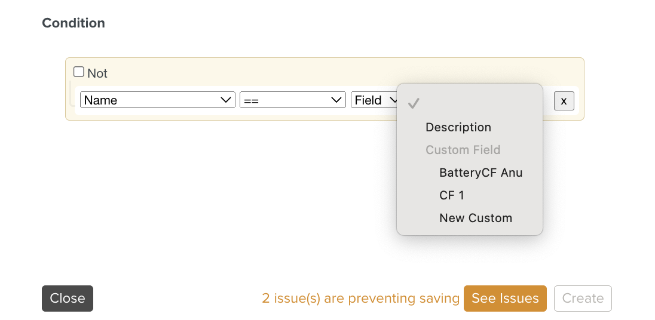Click the chevron arrow of Field dropdown
The image size is (655, 320).
393,100
